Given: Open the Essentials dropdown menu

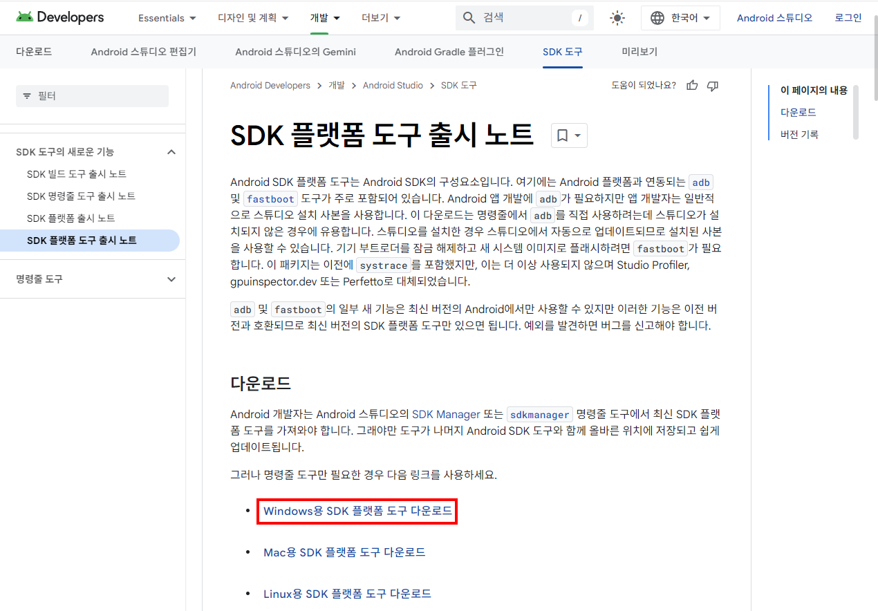Looking at the screenshot, I should [x=167, y=18].
